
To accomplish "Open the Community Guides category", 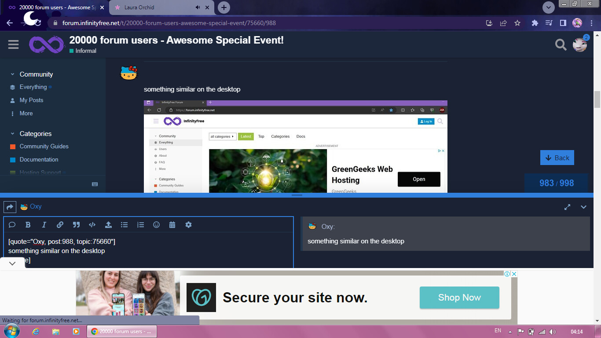I will (44, 147).
